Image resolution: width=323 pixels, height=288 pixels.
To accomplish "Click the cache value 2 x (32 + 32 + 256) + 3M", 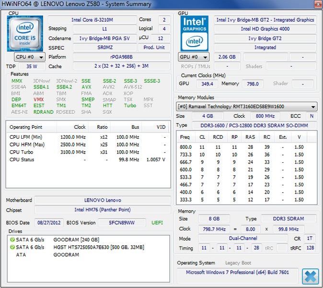I will pyautogui.click(x=122, y=66).
